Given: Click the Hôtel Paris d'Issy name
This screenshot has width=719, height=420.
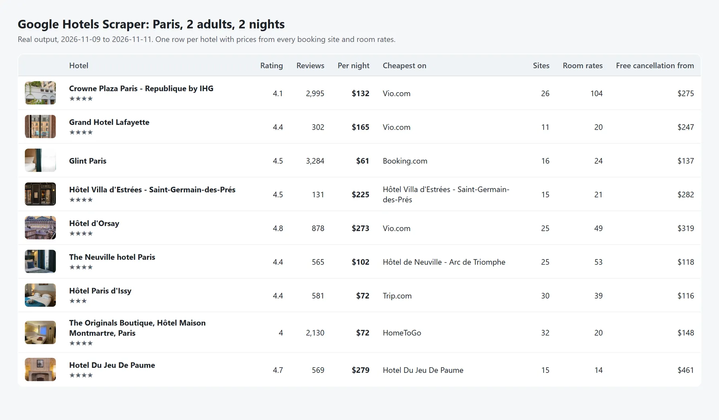Looking at the screenshot, I should pos(100,291).
